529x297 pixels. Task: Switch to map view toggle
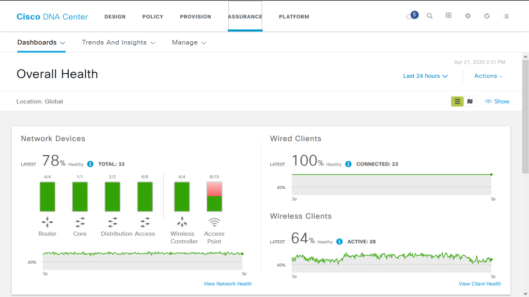470,102
